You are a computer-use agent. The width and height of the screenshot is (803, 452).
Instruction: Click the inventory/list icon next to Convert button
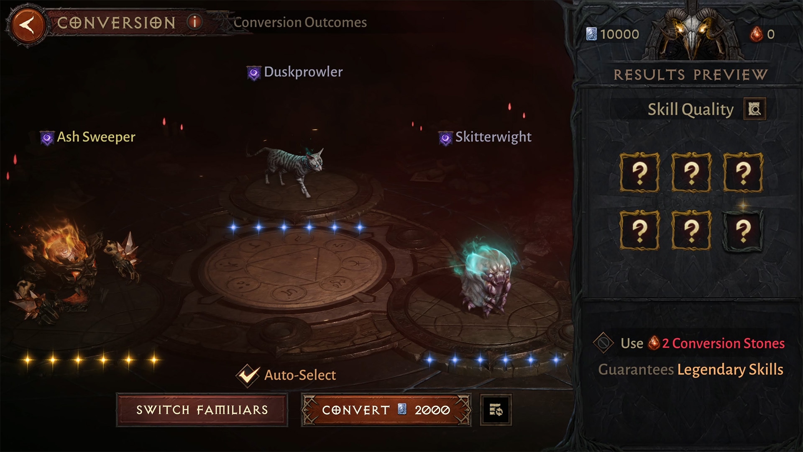click(x=496, y=410)
